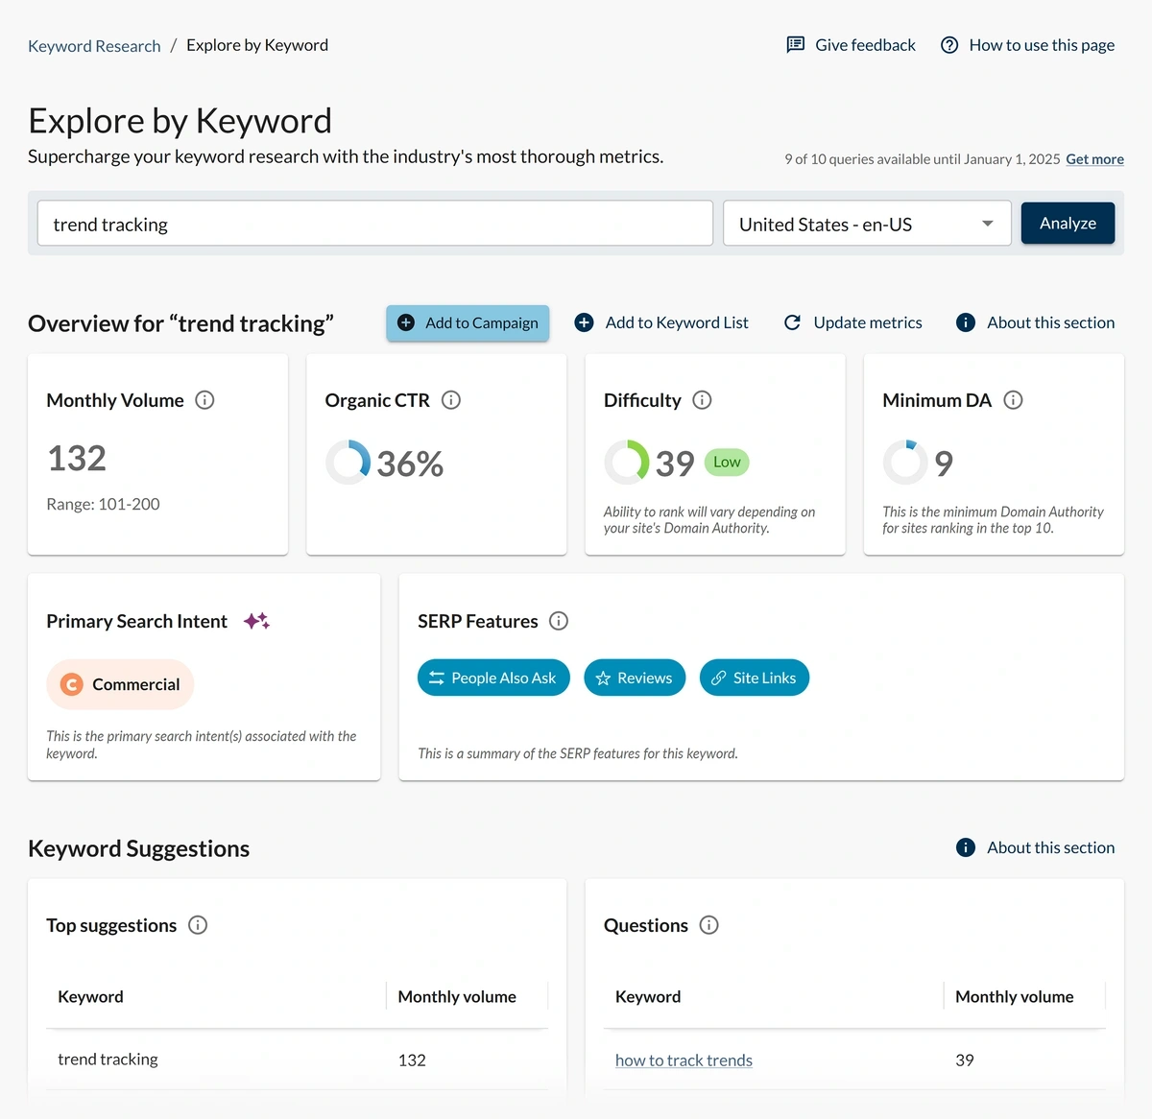Click About this section for Keyword Suggestions
Screen dimensions: 1152x1119
point(1035,847)
